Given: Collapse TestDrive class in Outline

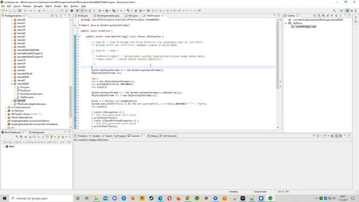Looking at the screenshot, I should [286, 23].
